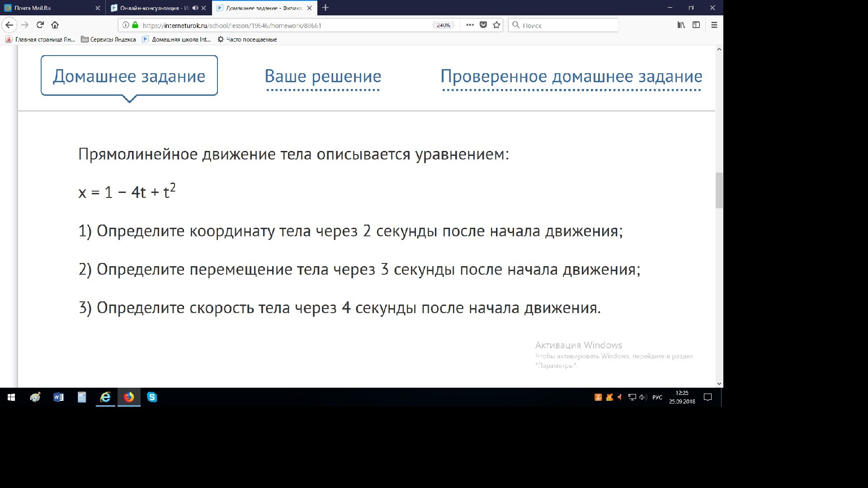
Task: Open Ваше решение section
Action: (323, 76)
